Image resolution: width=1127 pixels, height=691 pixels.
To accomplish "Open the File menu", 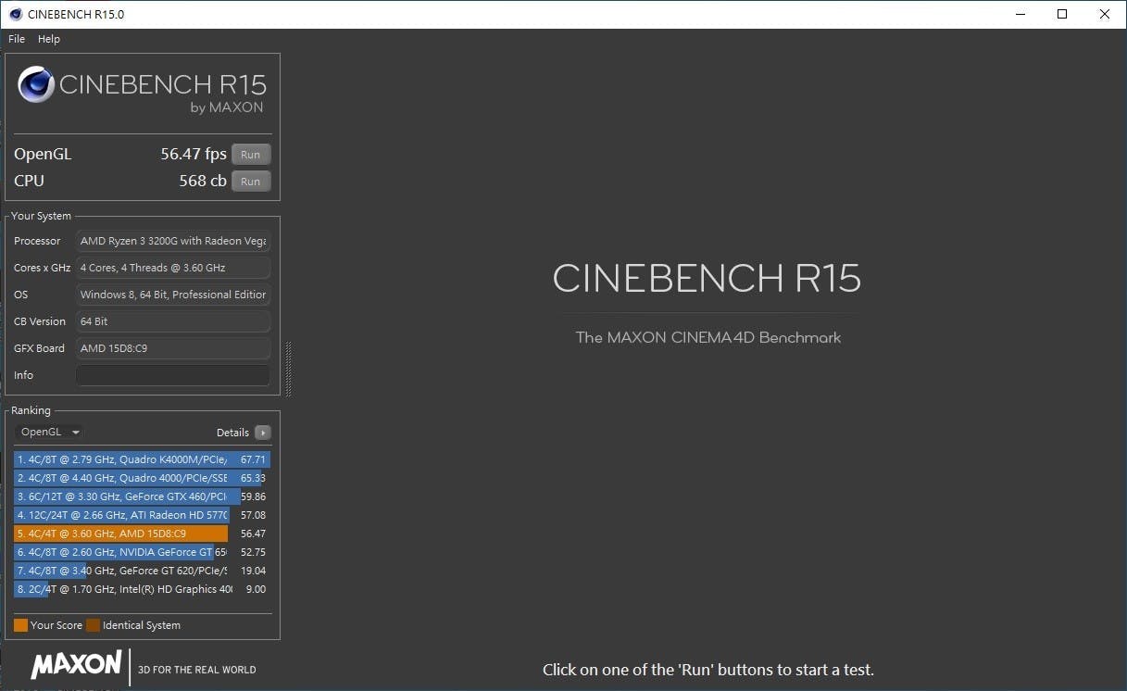I will [x=17, y=39].
